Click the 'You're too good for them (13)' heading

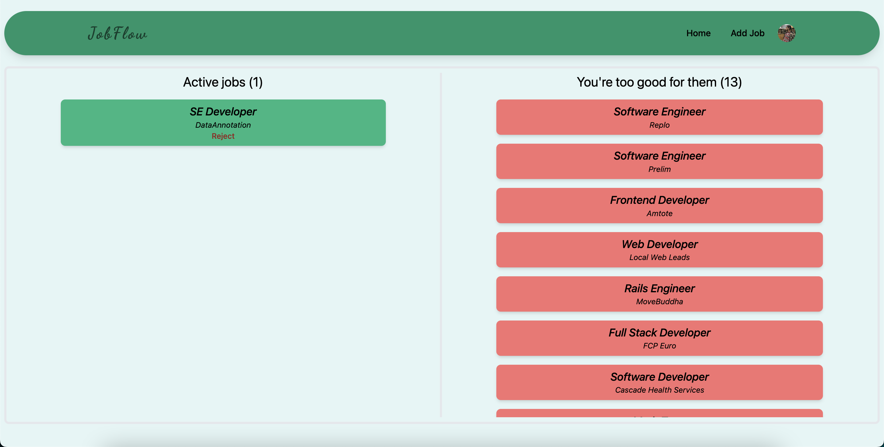click(659, 82)
